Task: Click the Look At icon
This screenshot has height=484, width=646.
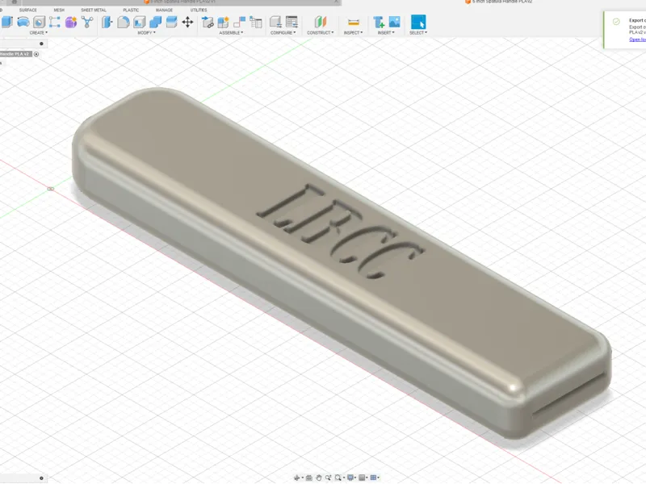Action: coord(309,478)
